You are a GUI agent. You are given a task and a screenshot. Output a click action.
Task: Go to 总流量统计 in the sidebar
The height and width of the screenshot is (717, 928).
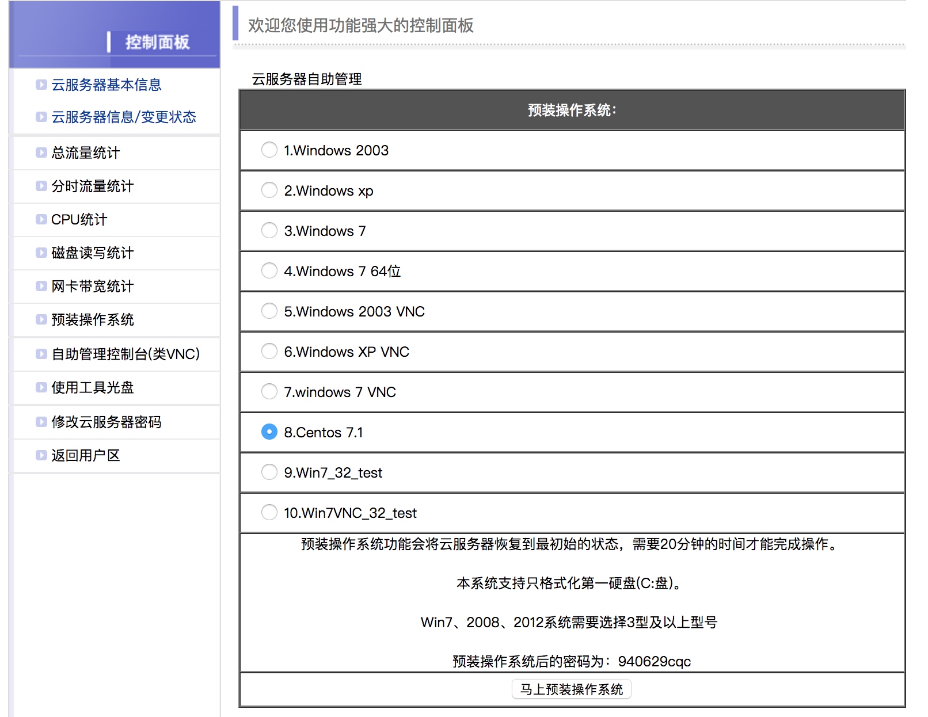(x=86, y=152)
